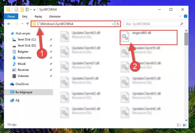Screen dimensions: 195x133
Task: Click the Ara: SysWOW64 search box
Action: (154, 24)
